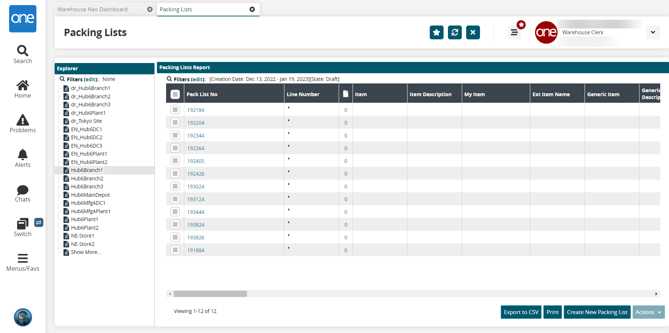
Task: Click the Switch windows icon
Action: 23,224
